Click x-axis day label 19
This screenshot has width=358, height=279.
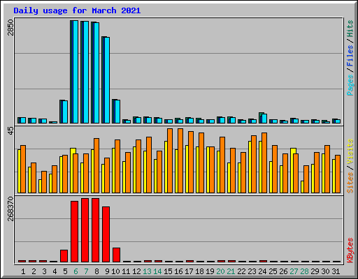click(210, 271)
